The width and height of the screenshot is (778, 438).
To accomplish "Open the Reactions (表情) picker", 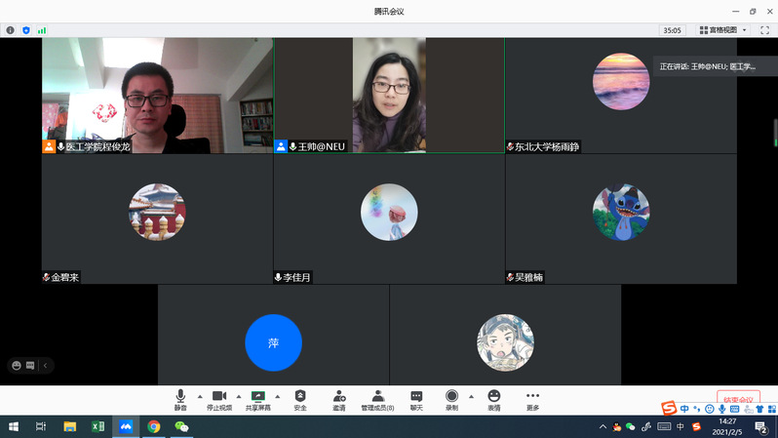I will (494, 400).
